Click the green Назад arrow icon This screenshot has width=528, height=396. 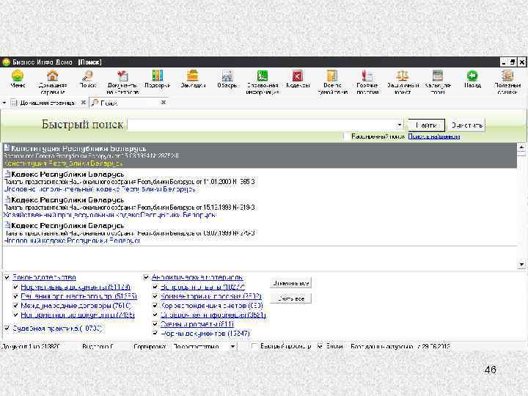click(472, 76)
